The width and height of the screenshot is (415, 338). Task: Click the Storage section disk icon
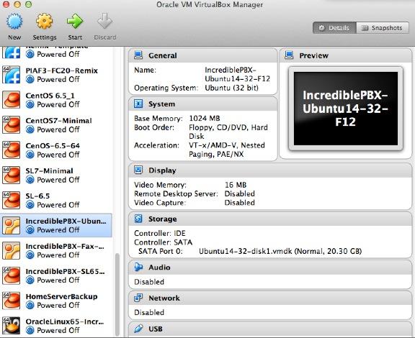138,219
